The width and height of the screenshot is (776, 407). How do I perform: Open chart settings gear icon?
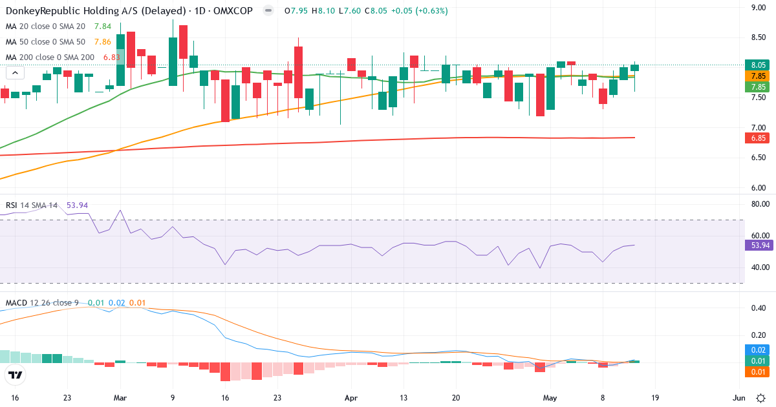pos(761,397)
